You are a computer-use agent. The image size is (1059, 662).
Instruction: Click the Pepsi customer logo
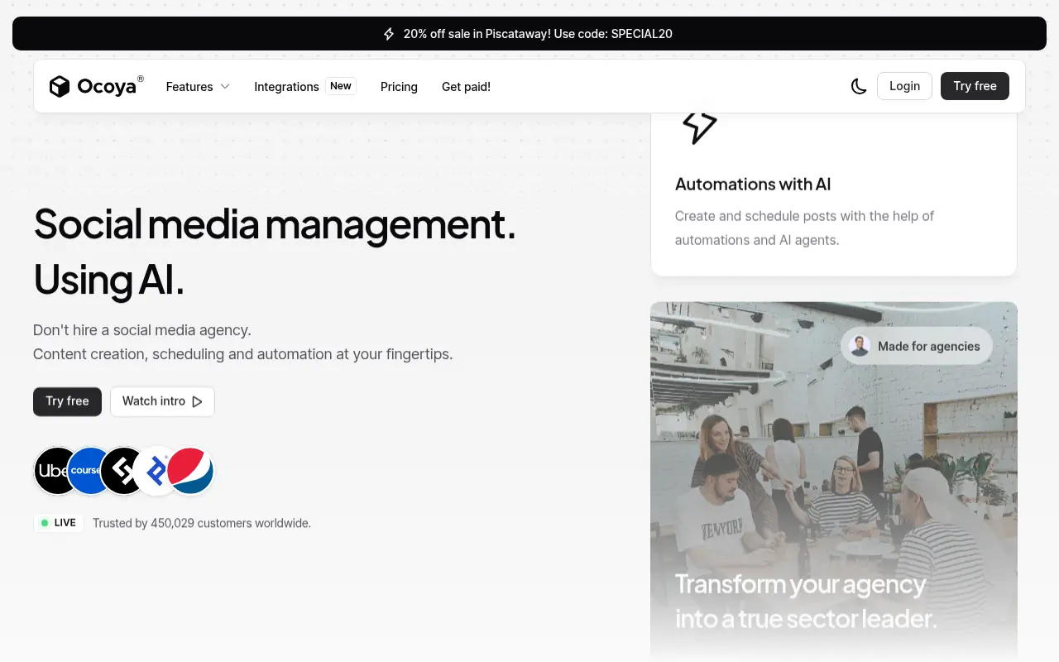click(x=192, y=471)
